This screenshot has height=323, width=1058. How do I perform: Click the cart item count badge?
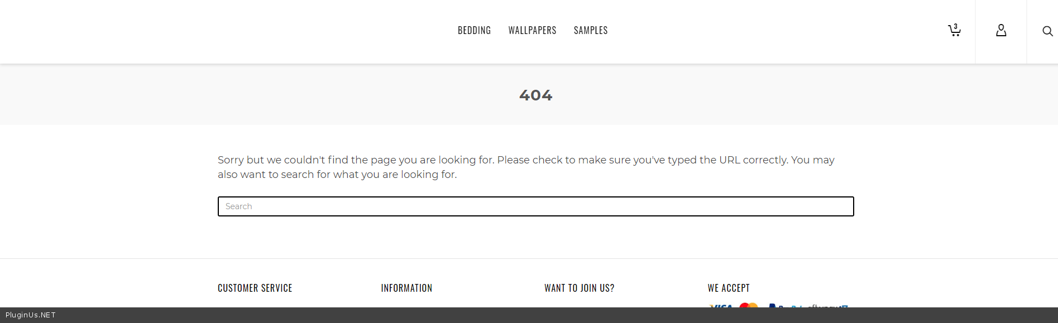956,26
